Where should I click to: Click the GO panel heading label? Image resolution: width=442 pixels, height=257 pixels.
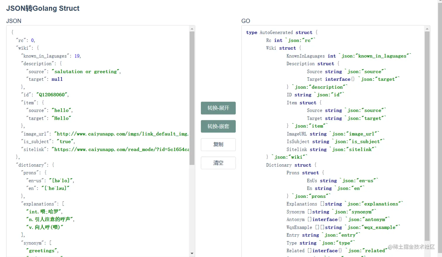point(246,21)
